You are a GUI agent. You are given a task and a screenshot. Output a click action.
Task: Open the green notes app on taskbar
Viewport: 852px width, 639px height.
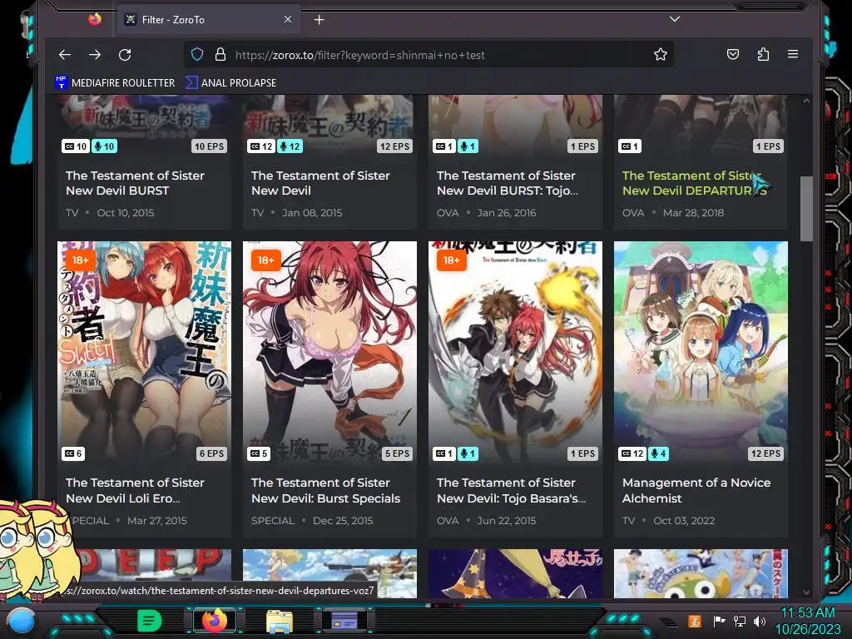click(150, 621)
